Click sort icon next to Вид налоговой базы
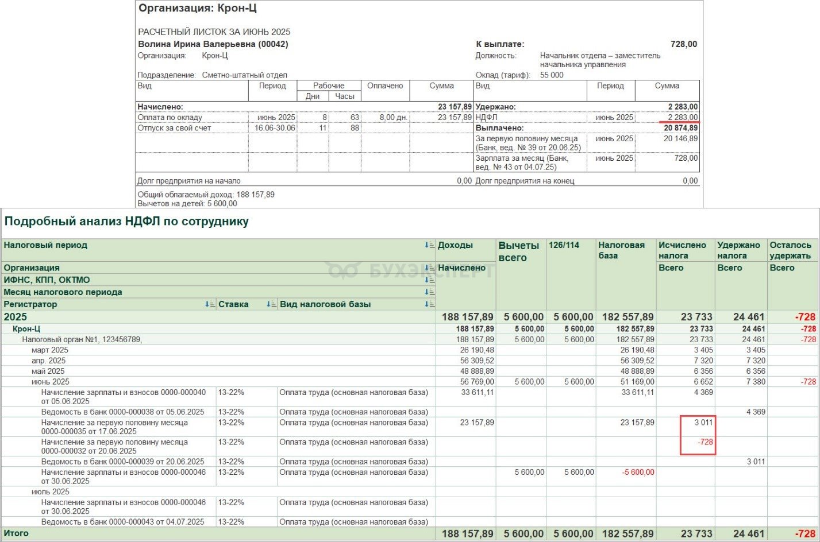The image size is (820, 542). coord(429,304)
